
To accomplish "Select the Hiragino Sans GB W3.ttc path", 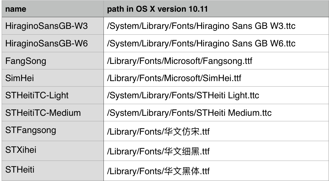I will coord(201,26).
